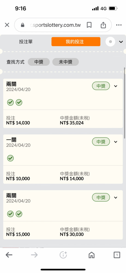Go back with the left arrow icon
Viewport: 126px width, 273px height.
(x=9, y=255)
